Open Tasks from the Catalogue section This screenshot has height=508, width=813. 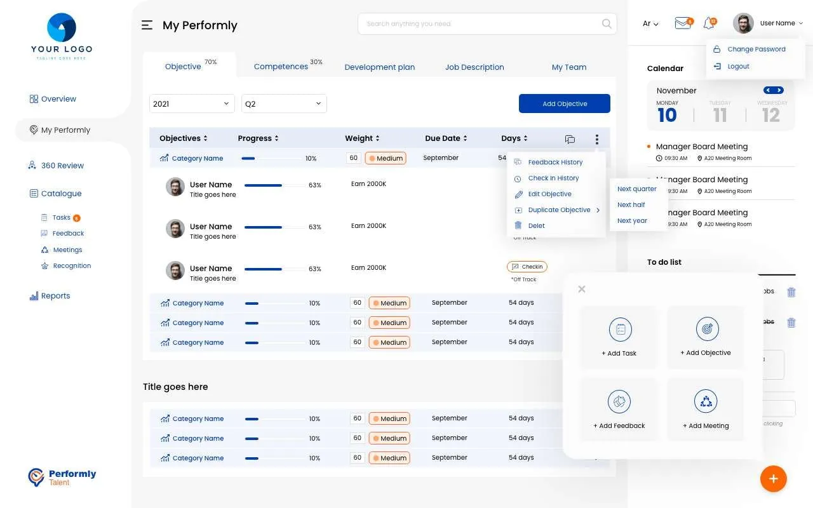[x=60, y=217]
